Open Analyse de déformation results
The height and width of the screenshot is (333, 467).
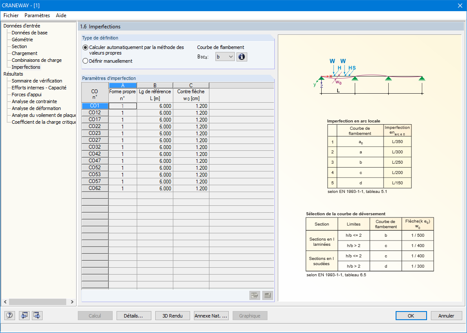click(36, 108)
